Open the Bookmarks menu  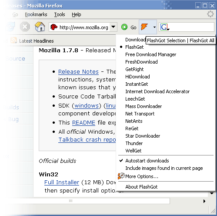pos(36,14)
